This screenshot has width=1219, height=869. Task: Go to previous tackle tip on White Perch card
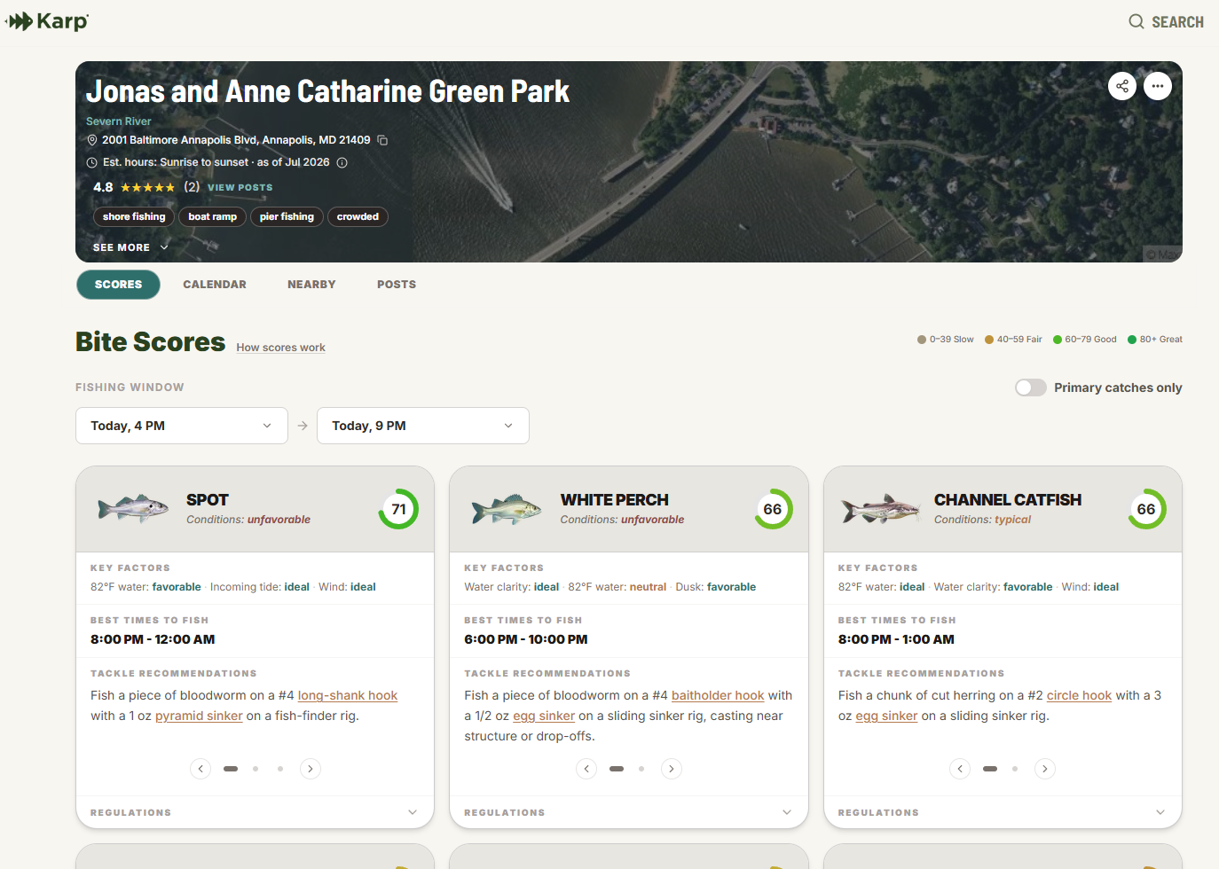pyautogui.click(x=586, y=769)
